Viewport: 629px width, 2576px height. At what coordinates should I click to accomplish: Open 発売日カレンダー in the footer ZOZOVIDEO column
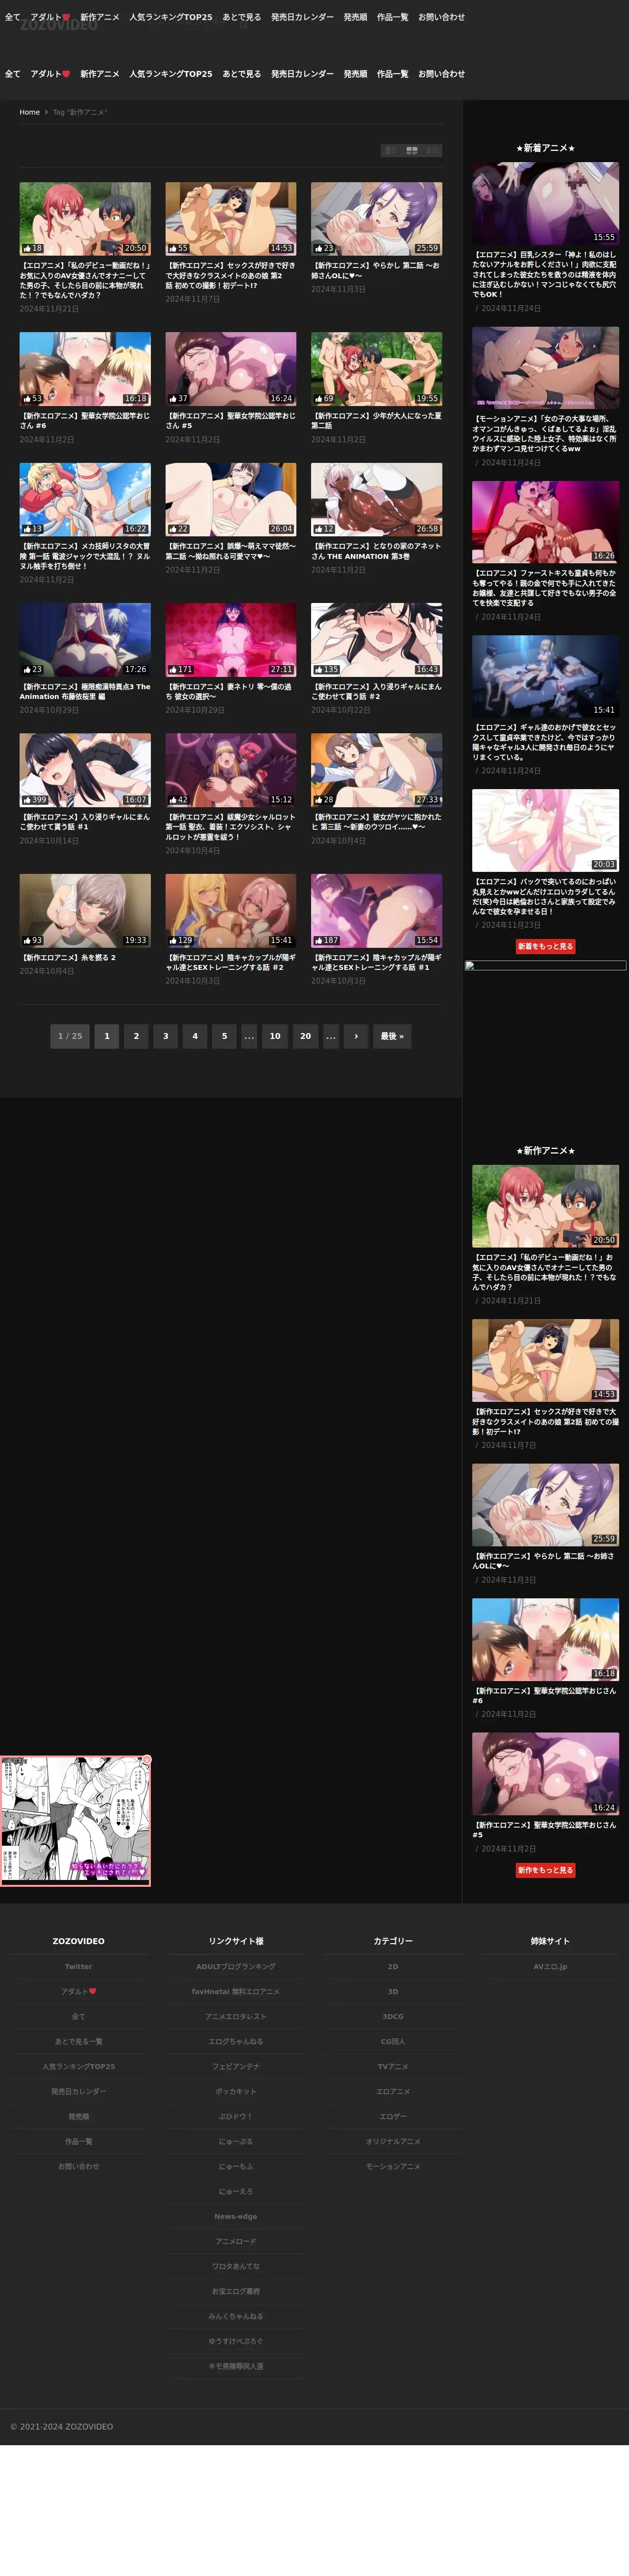point(78,2091)
